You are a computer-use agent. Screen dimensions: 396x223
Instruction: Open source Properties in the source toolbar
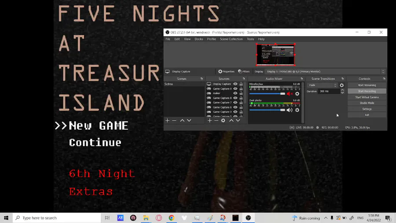pyautogui.click(x=226, y=71)
